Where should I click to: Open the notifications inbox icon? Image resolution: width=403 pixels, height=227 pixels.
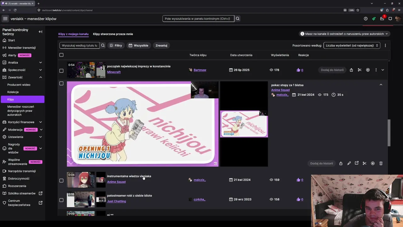pos(382,19)
